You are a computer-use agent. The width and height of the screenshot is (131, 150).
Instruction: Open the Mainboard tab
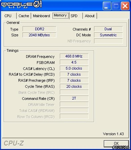pyautogui.click(x=41, y=16)
